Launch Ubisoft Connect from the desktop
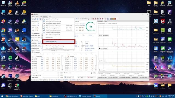Image resolution: width=175 pixels, height=98 pixels. tap(10, 4)
